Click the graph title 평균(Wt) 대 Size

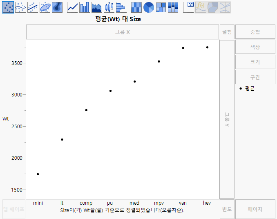[118, 19]
